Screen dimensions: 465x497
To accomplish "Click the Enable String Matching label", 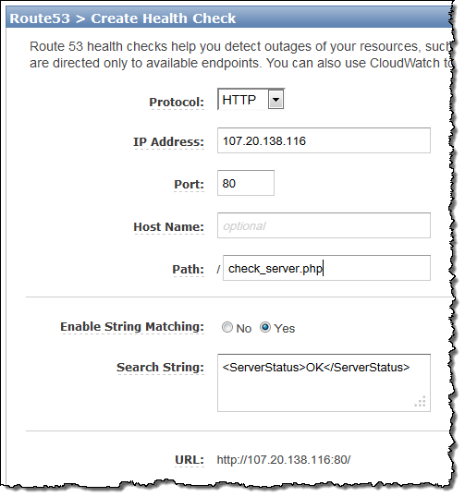I will [x=132, y=327].
